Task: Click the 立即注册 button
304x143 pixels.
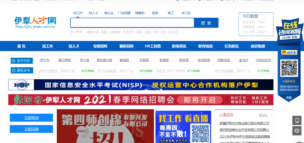Action: tap(32, 129)
